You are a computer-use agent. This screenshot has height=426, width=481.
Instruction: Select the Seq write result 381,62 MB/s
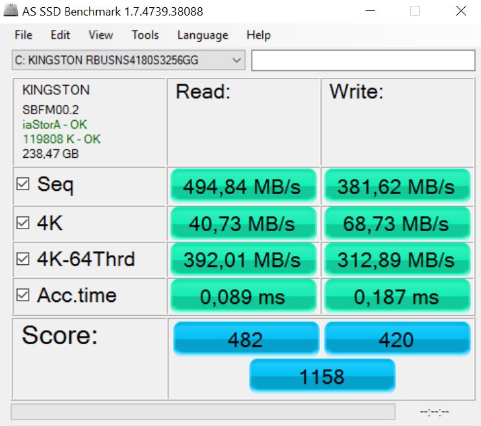click(x=397, y=186)
